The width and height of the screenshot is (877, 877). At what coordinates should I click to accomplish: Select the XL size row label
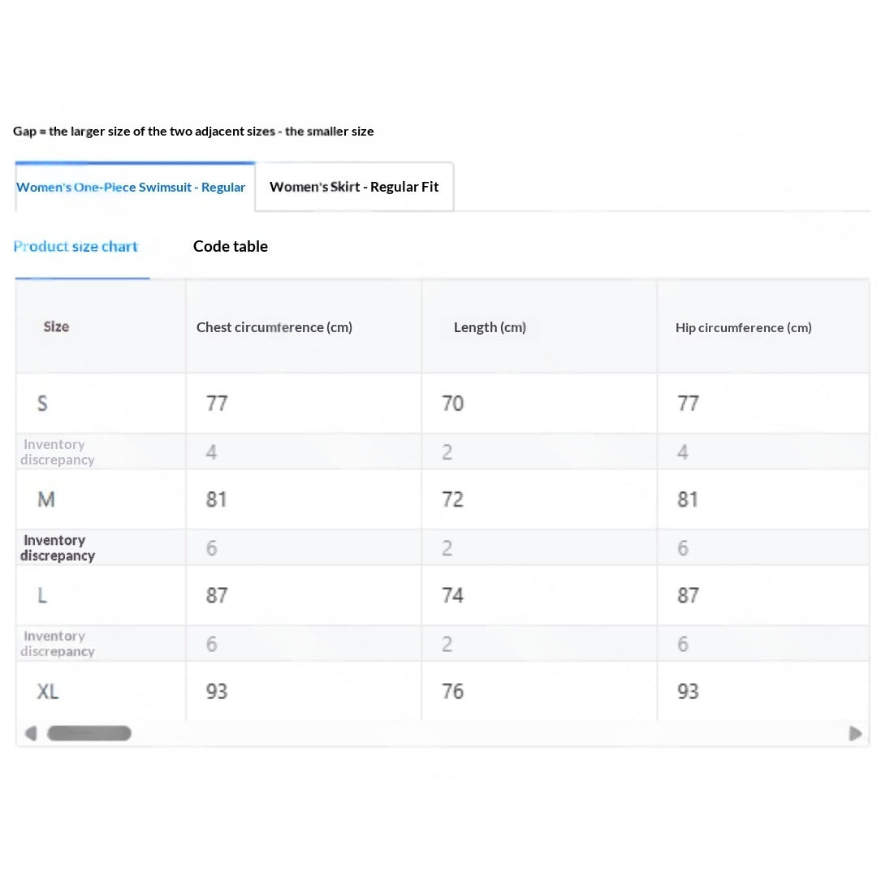point(48,692)
